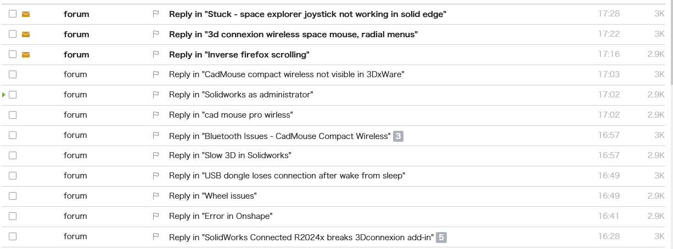Select checkbox for "Solidworks as administrator" email
This screenshot has width=673, height=249.
(x=13, y=95)
